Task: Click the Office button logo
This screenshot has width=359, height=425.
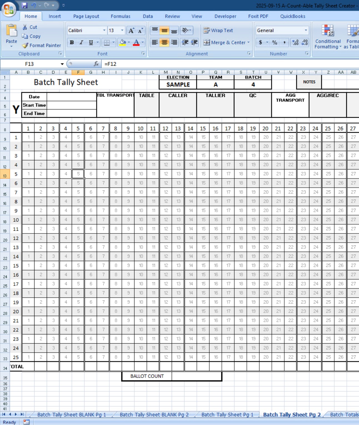Action: [x=9, y=9]
